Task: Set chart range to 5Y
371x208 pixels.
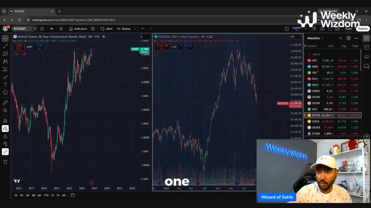Action: pyautogui.click(x=58, y=195)
